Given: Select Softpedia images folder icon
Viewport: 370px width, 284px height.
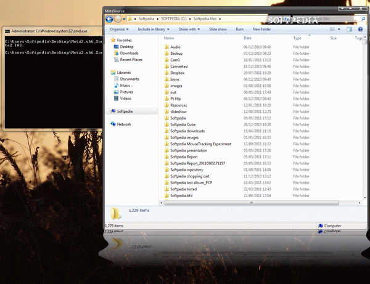Looking at the screenshot, I should point(166,137).
